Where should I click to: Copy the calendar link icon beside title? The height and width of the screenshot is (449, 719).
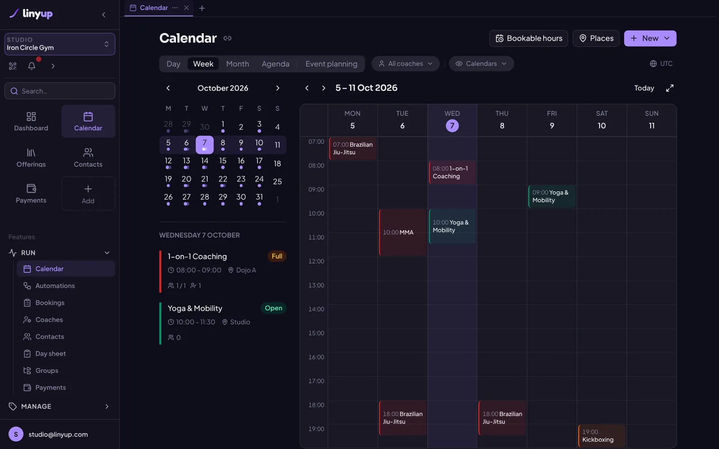pos(227,38)
